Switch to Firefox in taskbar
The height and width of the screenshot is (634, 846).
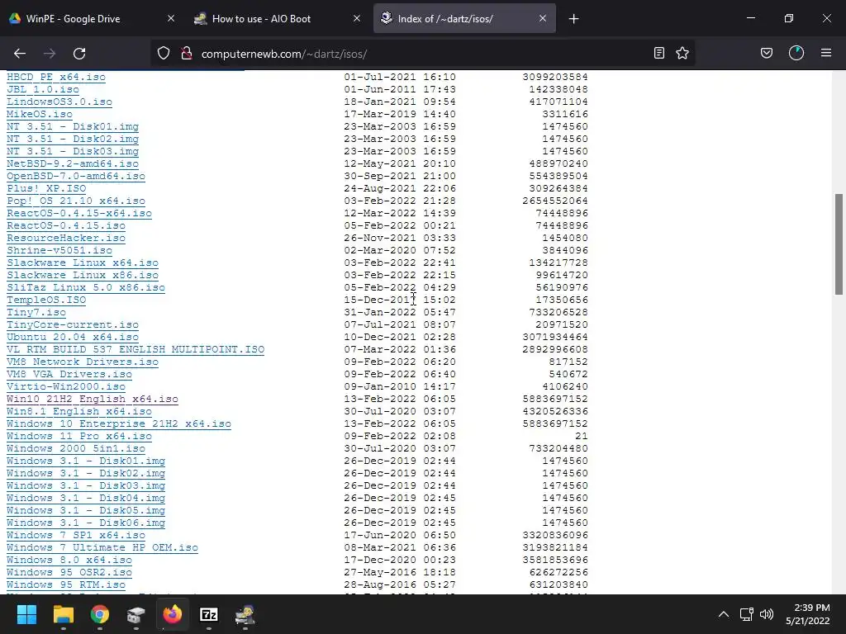pos(173,614)
